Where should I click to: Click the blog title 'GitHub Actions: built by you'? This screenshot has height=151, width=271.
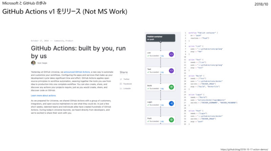point(78,52)
